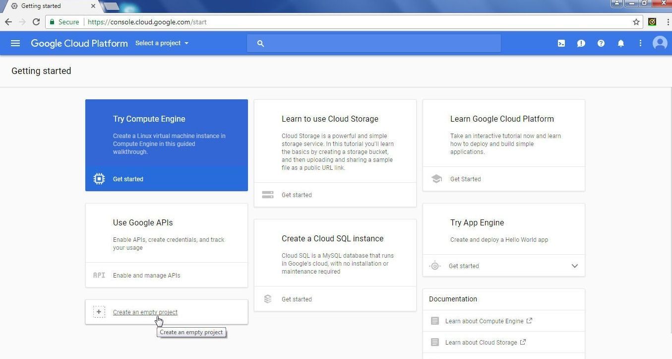The image size is (672, 359).
Task: Click the graduation cap icon
Action: click(x=436, y=179)
